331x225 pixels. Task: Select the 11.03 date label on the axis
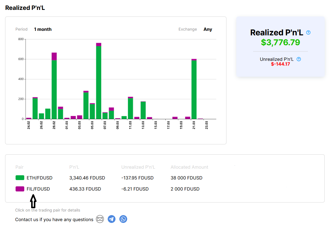[130, 125]
